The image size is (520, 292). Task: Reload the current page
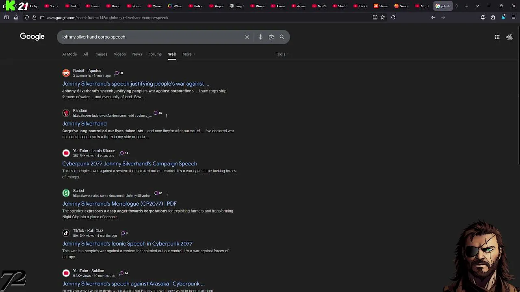pos(393,17)
